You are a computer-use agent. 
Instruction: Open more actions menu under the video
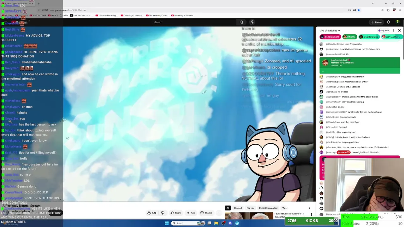219,213
